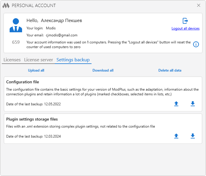Viewport: 206px width, 176px height.
Task: Click the email cjmodis@gmail.com
Action: tap(62, 35)
